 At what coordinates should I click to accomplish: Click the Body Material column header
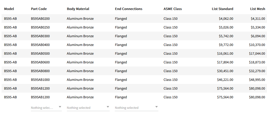pyautogui.click(x=78, y=9)
